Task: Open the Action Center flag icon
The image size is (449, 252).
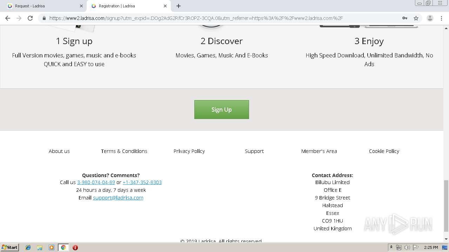Action: (x=416, y=247)
